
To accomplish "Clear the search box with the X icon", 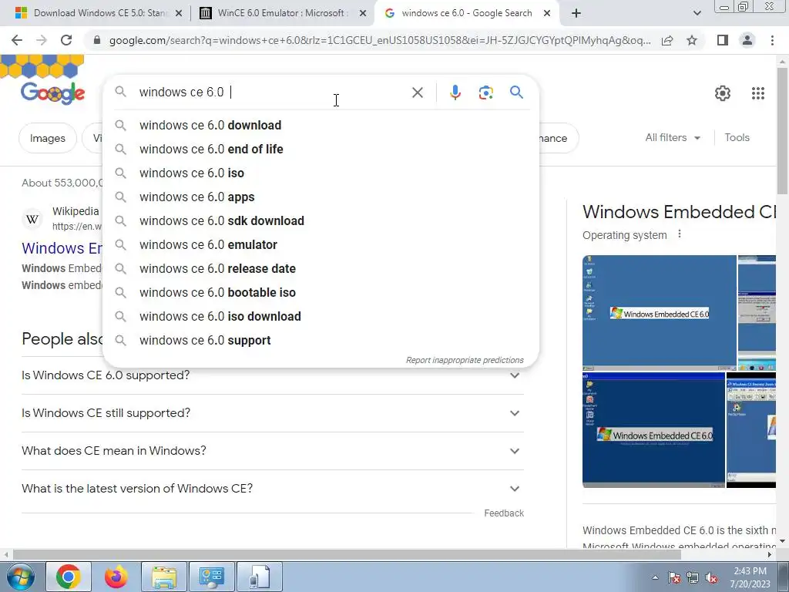I will (x=417, y=92).
